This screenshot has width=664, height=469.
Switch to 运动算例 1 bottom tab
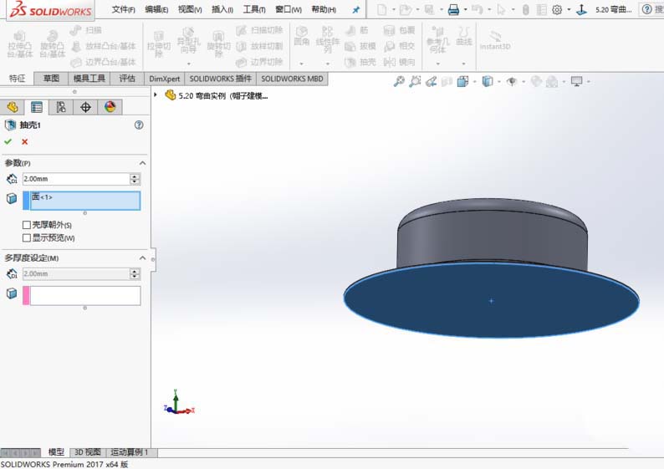[x=131, y=452]
